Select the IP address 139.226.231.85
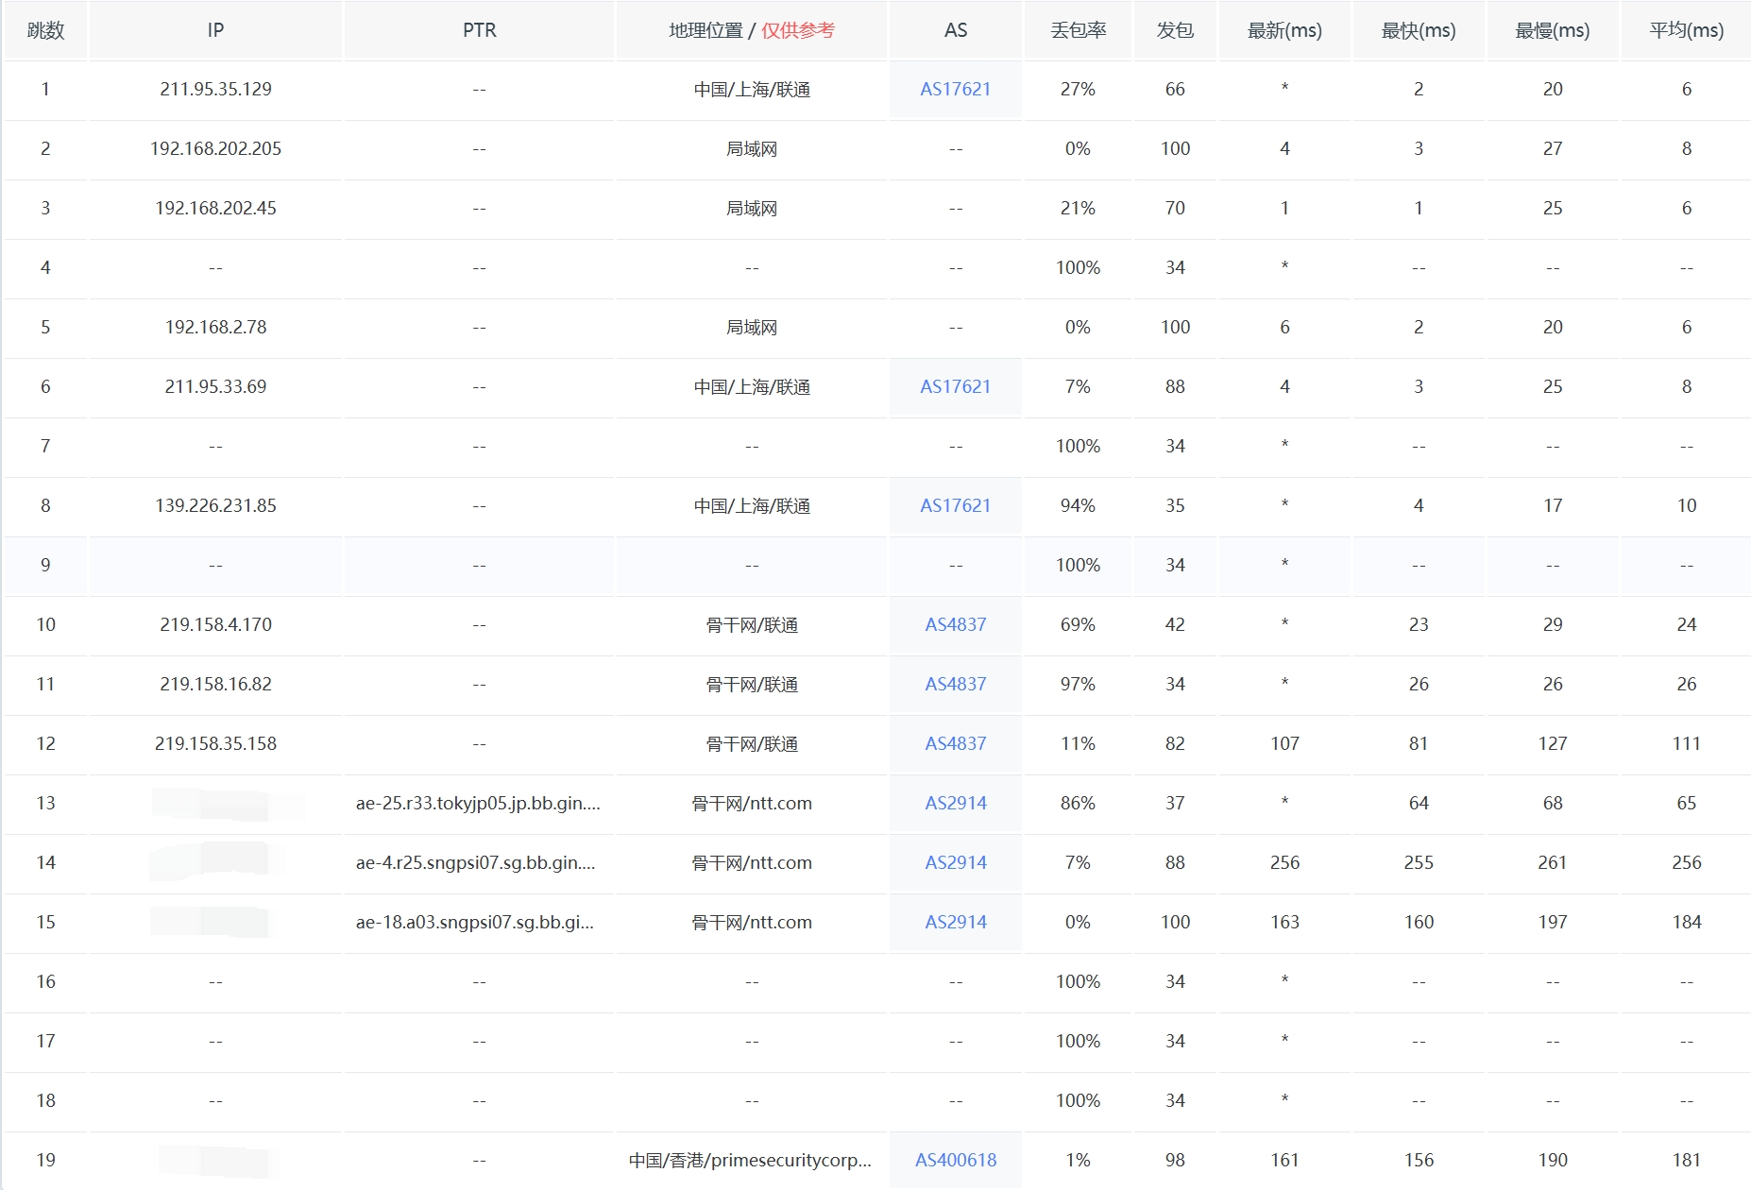 tap(215, 505)
